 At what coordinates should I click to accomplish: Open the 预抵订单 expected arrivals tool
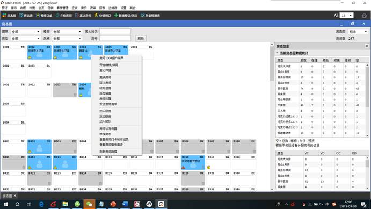click(x=44, y=16)
